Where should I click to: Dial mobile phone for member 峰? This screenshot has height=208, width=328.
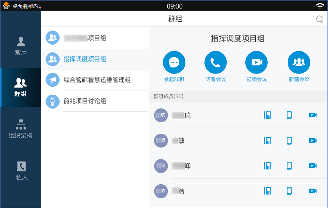[x=289, y=166]
